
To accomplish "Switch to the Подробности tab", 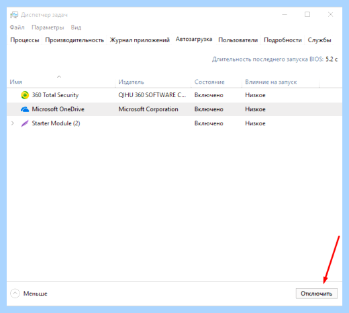I will (283, 40).
